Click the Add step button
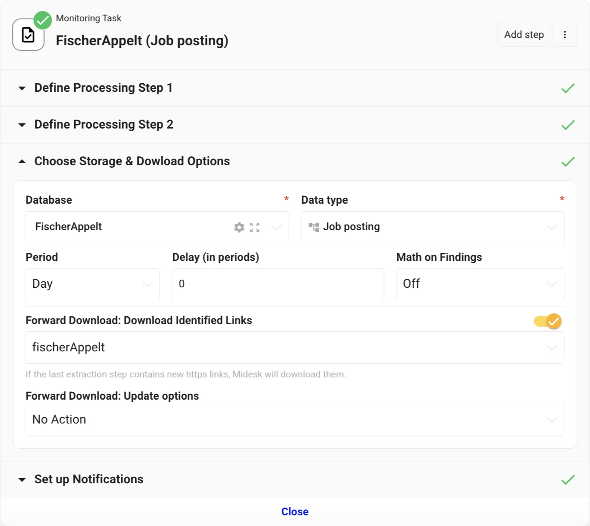590x526 pixels. coord(523,35)
